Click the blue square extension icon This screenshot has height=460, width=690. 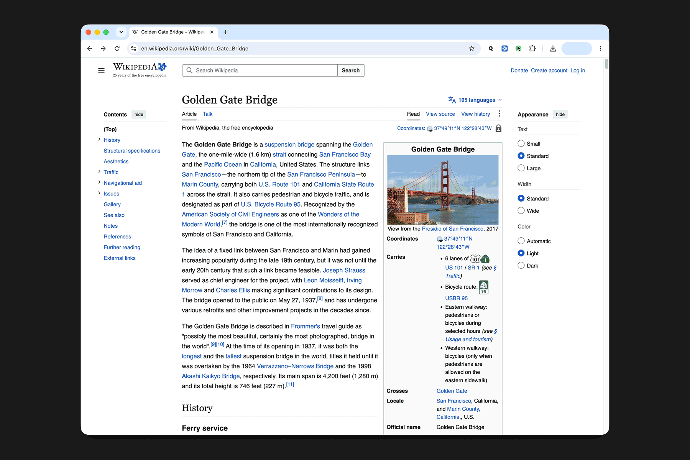coord(504,49)
